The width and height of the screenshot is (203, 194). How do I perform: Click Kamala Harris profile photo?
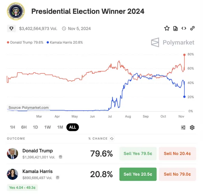pyautogui.click(x=13, y=174)
